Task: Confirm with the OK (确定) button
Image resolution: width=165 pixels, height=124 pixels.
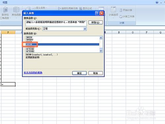Action: coord(79,73)
